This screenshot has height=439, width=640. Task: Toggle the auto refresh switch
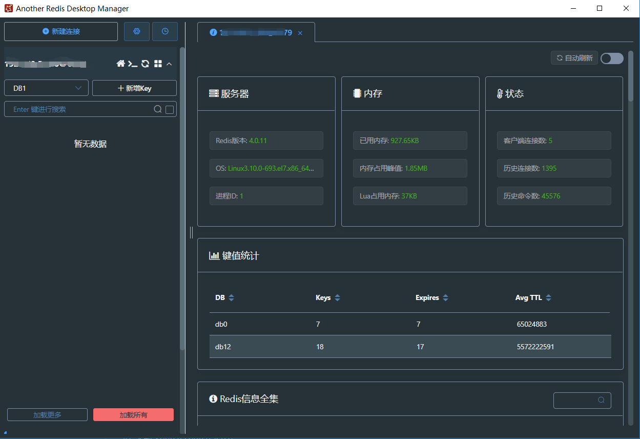pos(612,58)
